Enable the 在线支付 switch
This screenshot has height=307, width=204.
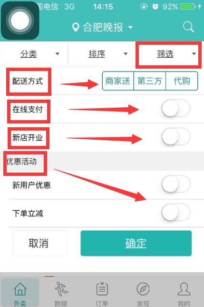175,108
